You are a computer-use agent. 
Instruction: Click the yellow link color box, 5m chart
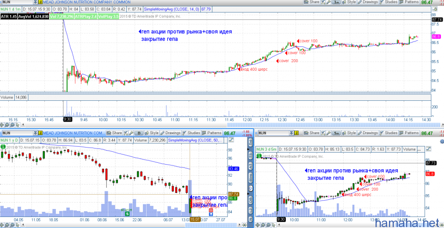(x=296, y=133)
